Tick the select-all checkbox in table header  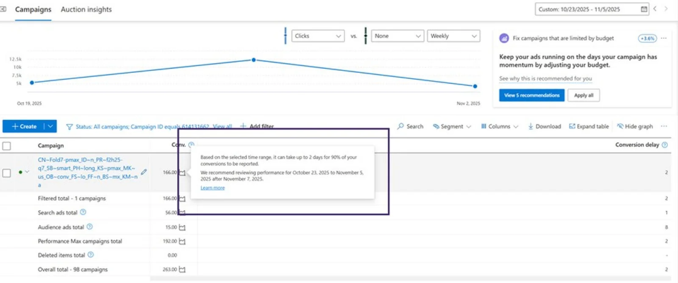click(x=7, y=146)
